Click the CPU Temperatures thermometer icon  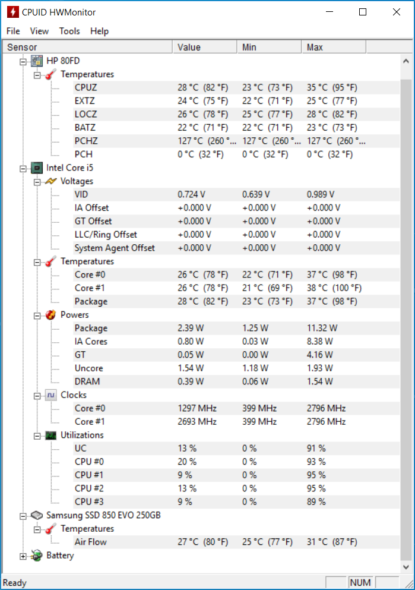pyautogui.click(x=50, y=261)
